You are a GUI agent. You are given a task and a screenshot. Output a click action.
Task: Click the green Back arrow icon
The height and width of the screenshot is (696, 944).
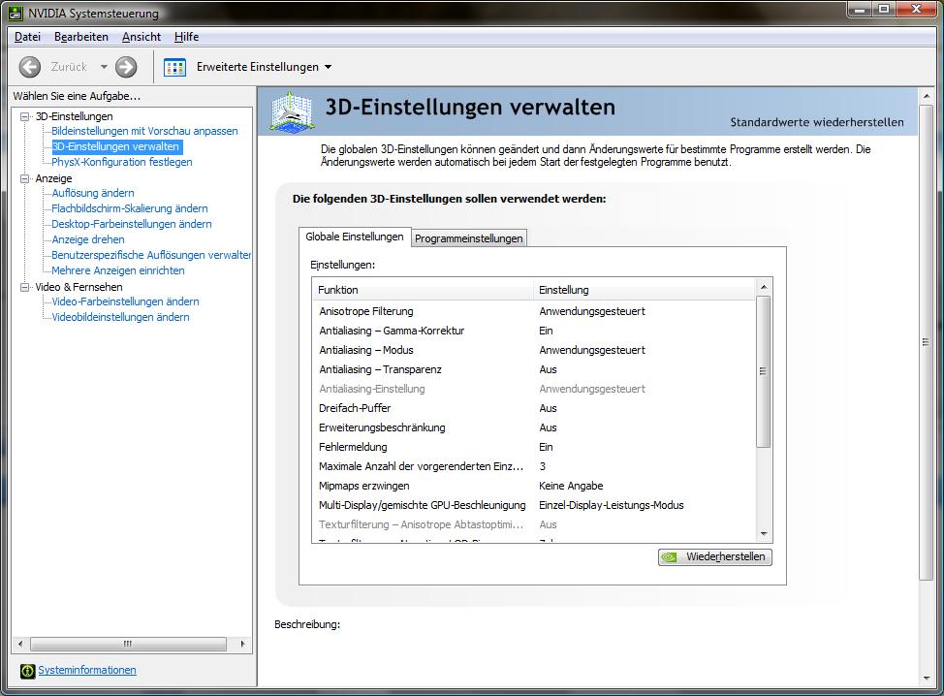[x=29, y=67]
